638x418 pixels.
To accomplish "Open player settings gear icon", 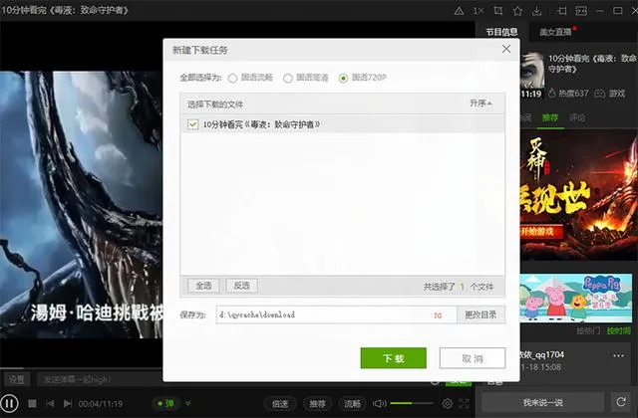I will [448, 403].
